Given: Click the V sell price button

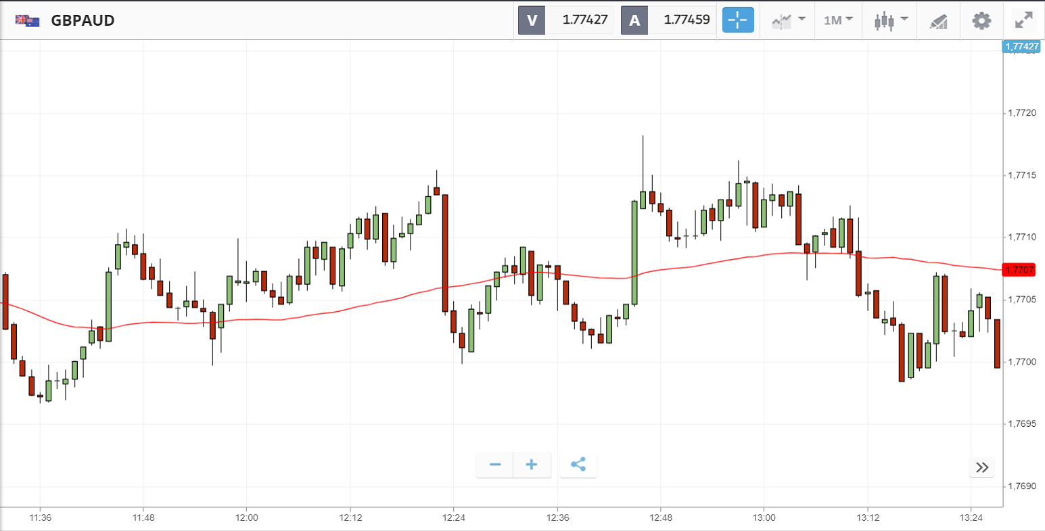Looking at the screenshot, I should [565, 20].
